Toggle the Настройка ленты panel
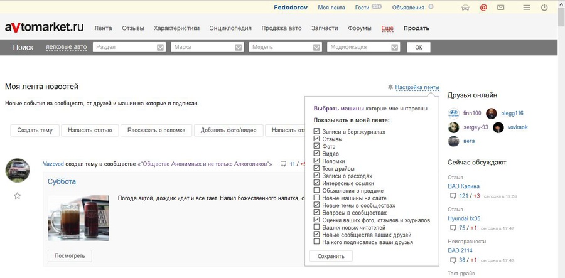The height and width of the screenshot is (278, 565). 417,87
